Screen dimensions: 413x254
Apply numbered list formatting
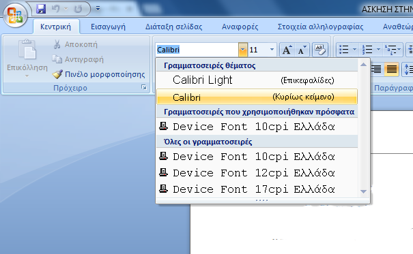click(x=367, y=50)
